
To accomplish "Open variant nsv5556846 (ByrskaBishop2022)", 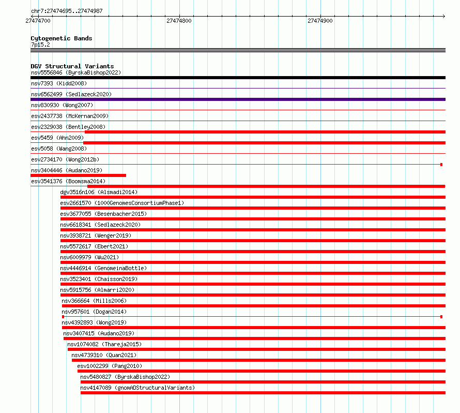I will 76,72.
